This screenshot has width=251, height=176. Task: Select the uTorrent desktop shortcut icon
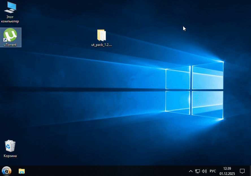[10, 35]
